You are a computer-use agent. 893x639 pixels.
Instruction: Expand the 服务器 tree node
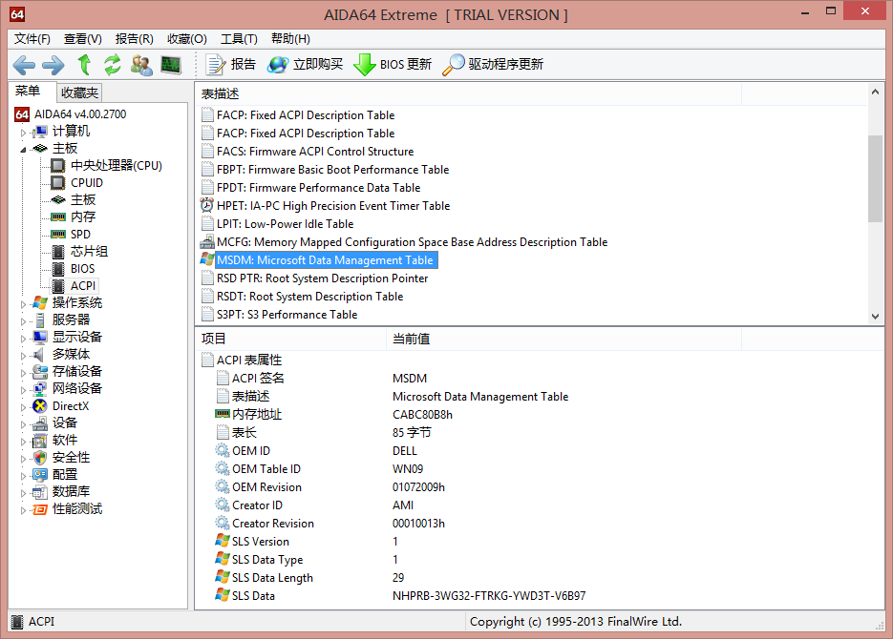pos(23,321)
